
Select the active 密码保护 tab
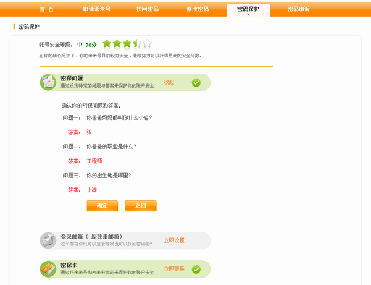pyautogui.click(x=248, y=9)
